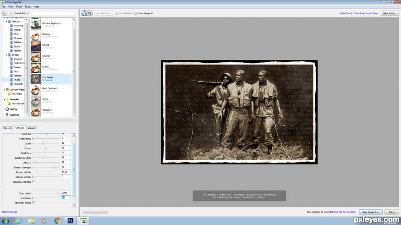Click the settings panel scroll-down arrow
401x225 pixels.
tap(74, 205)
